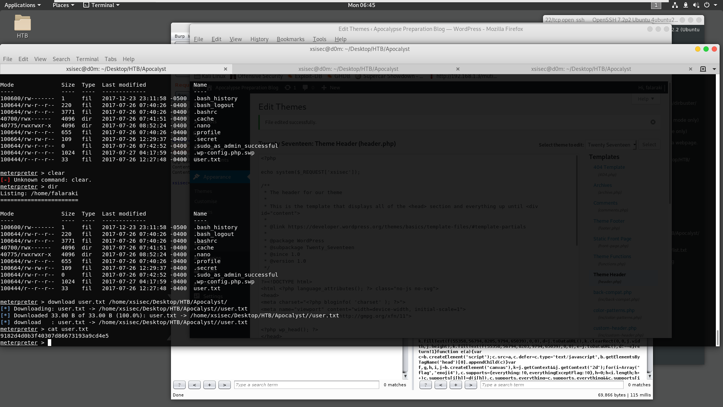Open the terminal's View menu
723x407 pixels.
[40, 59]
